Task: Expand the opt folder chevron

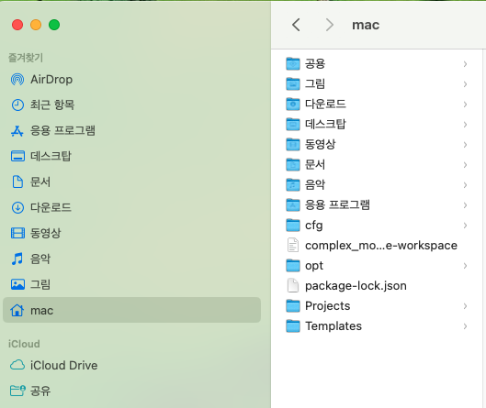Action: pos(465,266)
